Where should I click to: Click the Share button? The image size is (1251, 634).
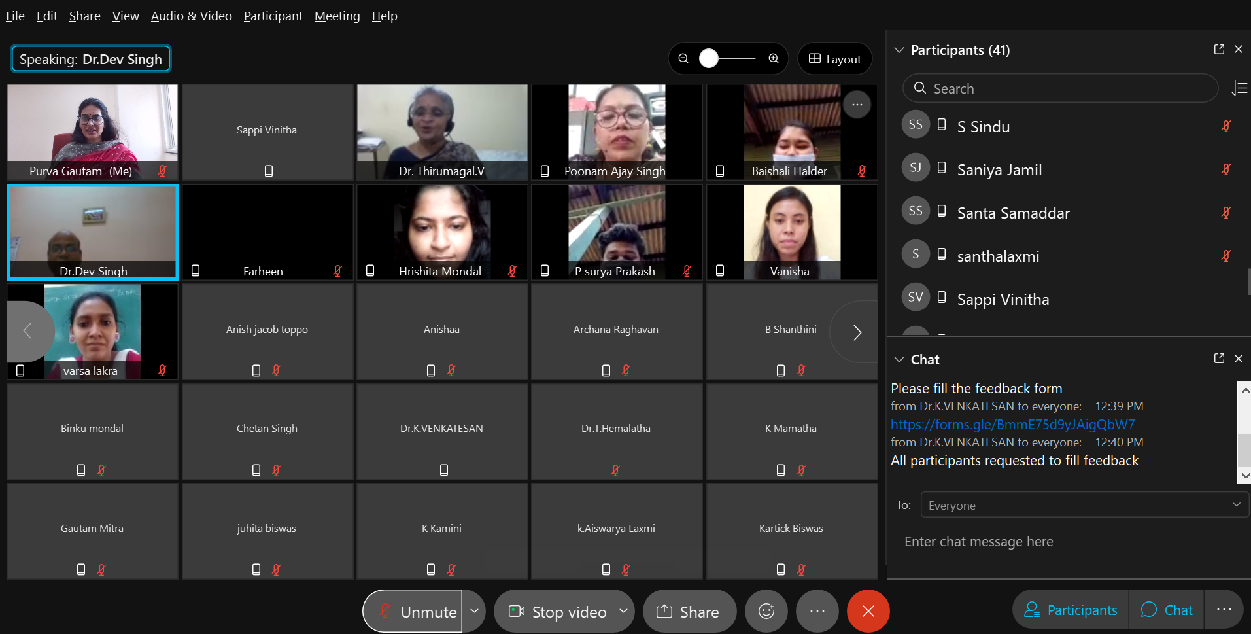[689, 611]
